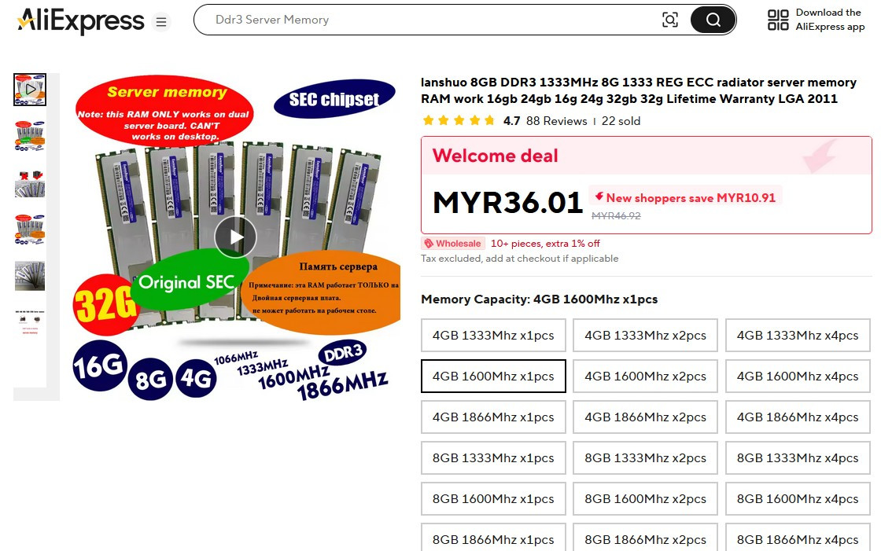
Task: Focus the Ddr3 Server Memory search field
Action: click(427, 20)
